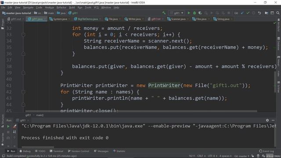Open the Build menu
The width and height of the screenshot is (281, 158).
click(x=72, y=7)
